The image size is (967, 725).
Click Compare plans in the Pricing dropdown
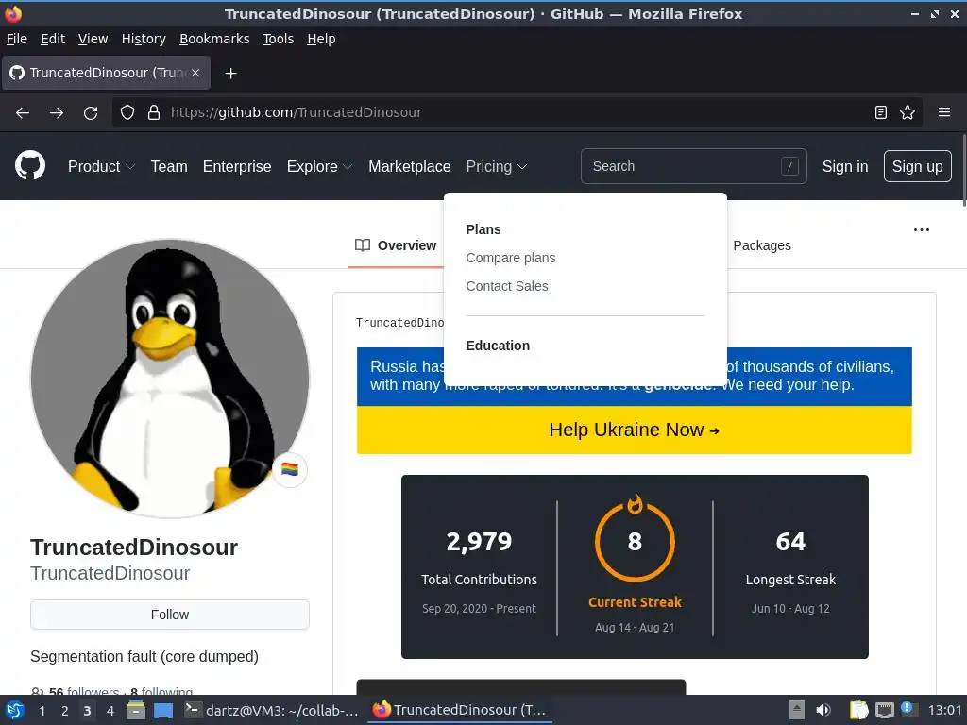tap(511, 258)
